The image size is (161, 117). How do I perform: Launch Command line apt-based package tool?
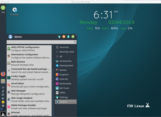coord(29,71)
